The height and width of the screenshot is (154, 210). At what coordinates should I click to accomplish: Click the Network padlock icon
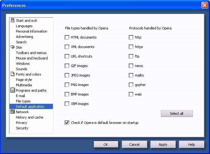pyautogui.click(x=12, y=112)
